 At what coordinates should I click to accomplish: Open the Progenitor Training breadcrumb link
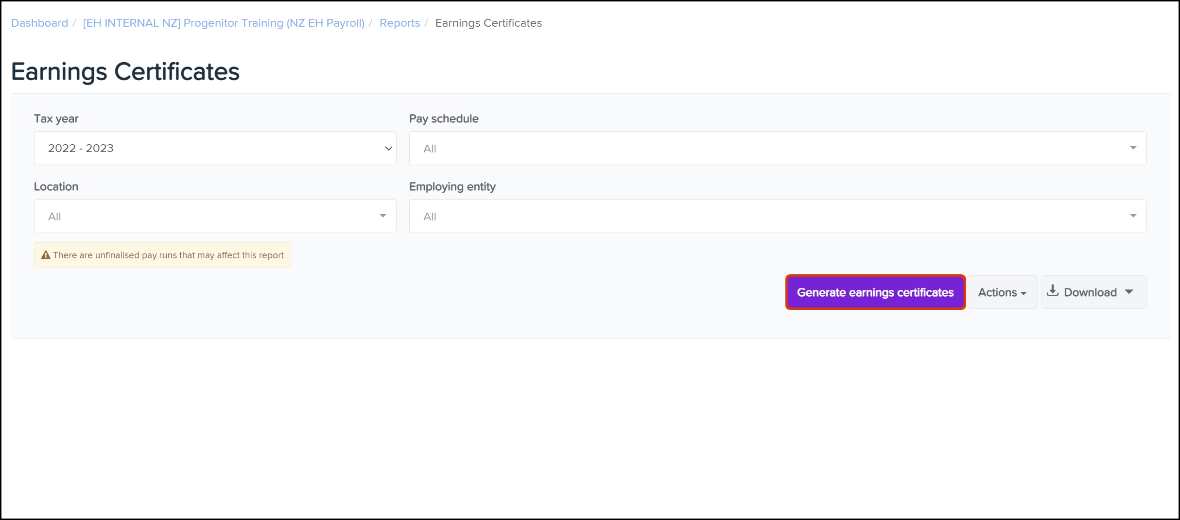[224, 23]
